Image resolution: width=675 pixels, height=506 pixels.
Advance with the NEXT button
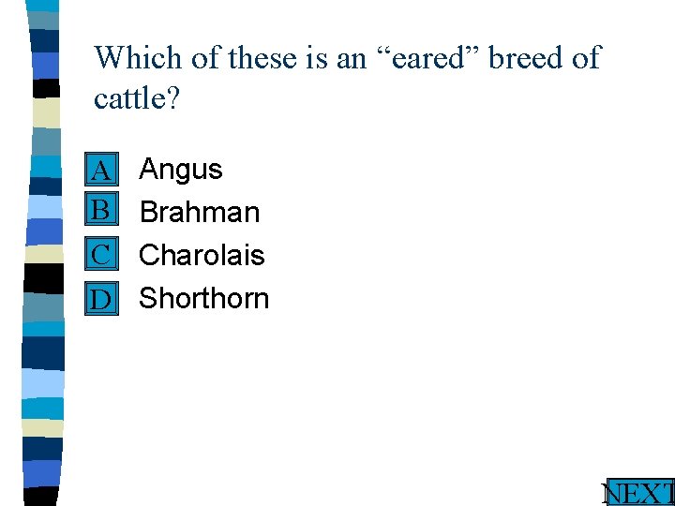[x=638, y=492]
